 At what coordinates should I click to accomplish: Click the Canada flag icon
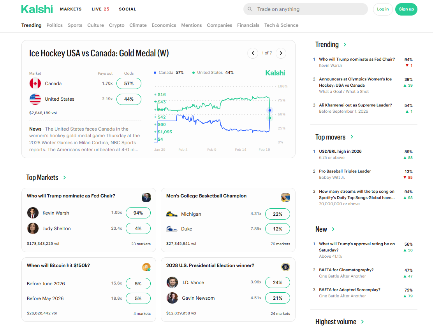(35, 83)
